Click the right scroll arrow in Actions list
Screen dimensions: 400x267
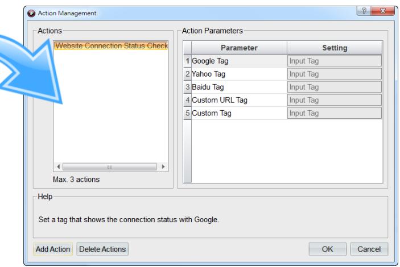[163, 166]
